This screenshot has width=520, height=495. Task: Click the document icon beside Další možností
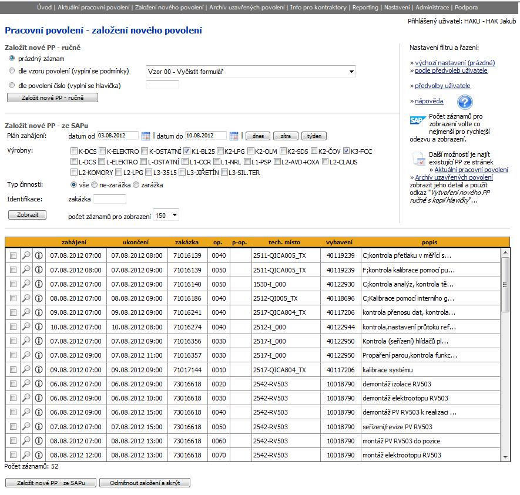pos(418,159)
